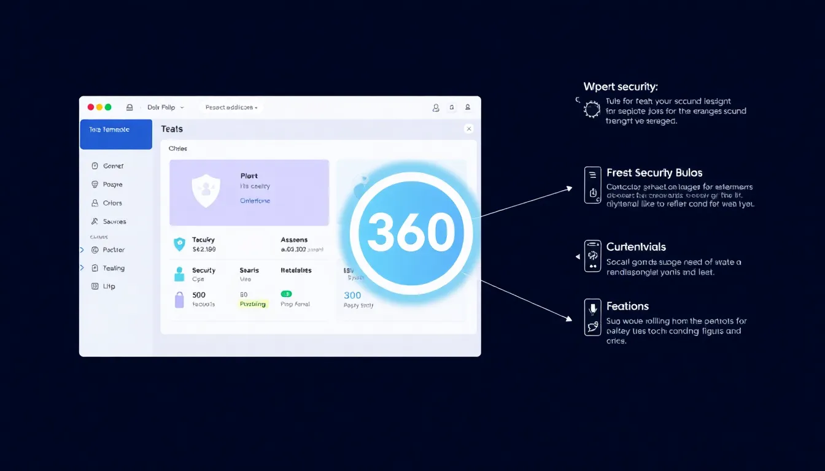Click the "300" value in the right card

352,295
